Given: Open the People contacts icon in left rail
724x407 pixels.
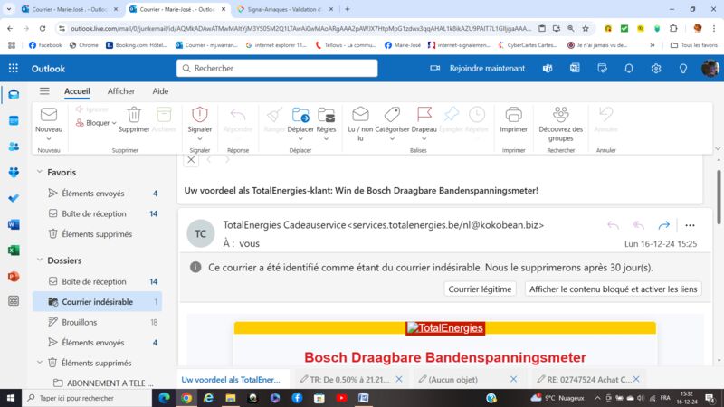Looking at the screenshot, I should pos(14,147).
